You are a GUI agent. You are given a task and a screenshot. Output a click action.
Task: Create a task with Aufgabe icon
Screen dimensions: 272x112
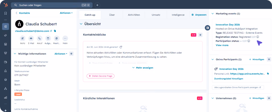coord(48,38)
